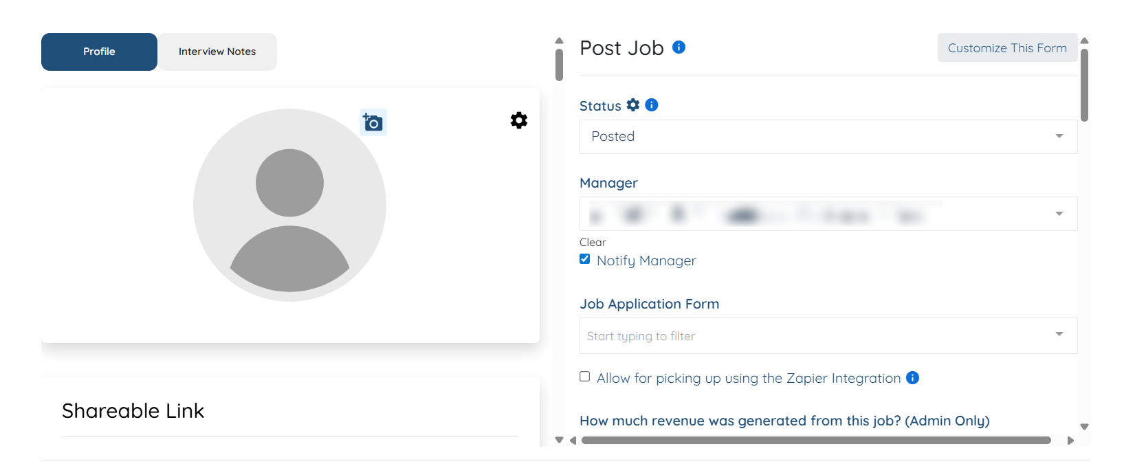
Task: Expand the Job Application Form dropdown arrow
Action: pyautogui.click(x=1059, y=335)
